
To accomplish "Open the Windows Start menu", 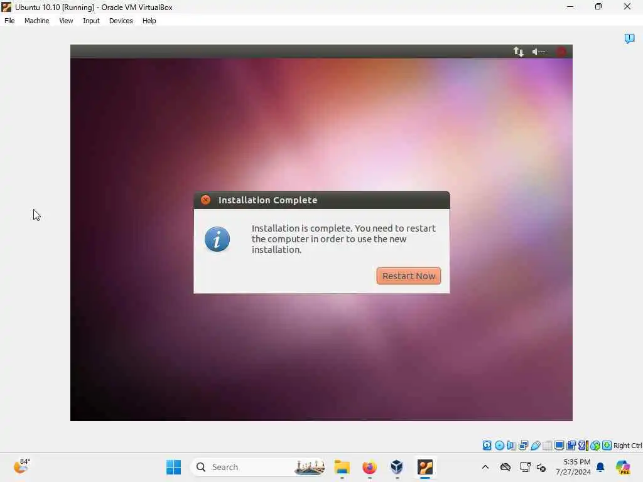I will (x=173, y=467).
